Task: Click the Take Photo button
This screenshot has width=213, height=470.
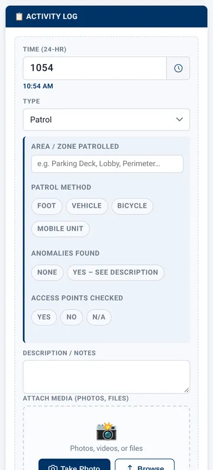Action: [75, 465]
